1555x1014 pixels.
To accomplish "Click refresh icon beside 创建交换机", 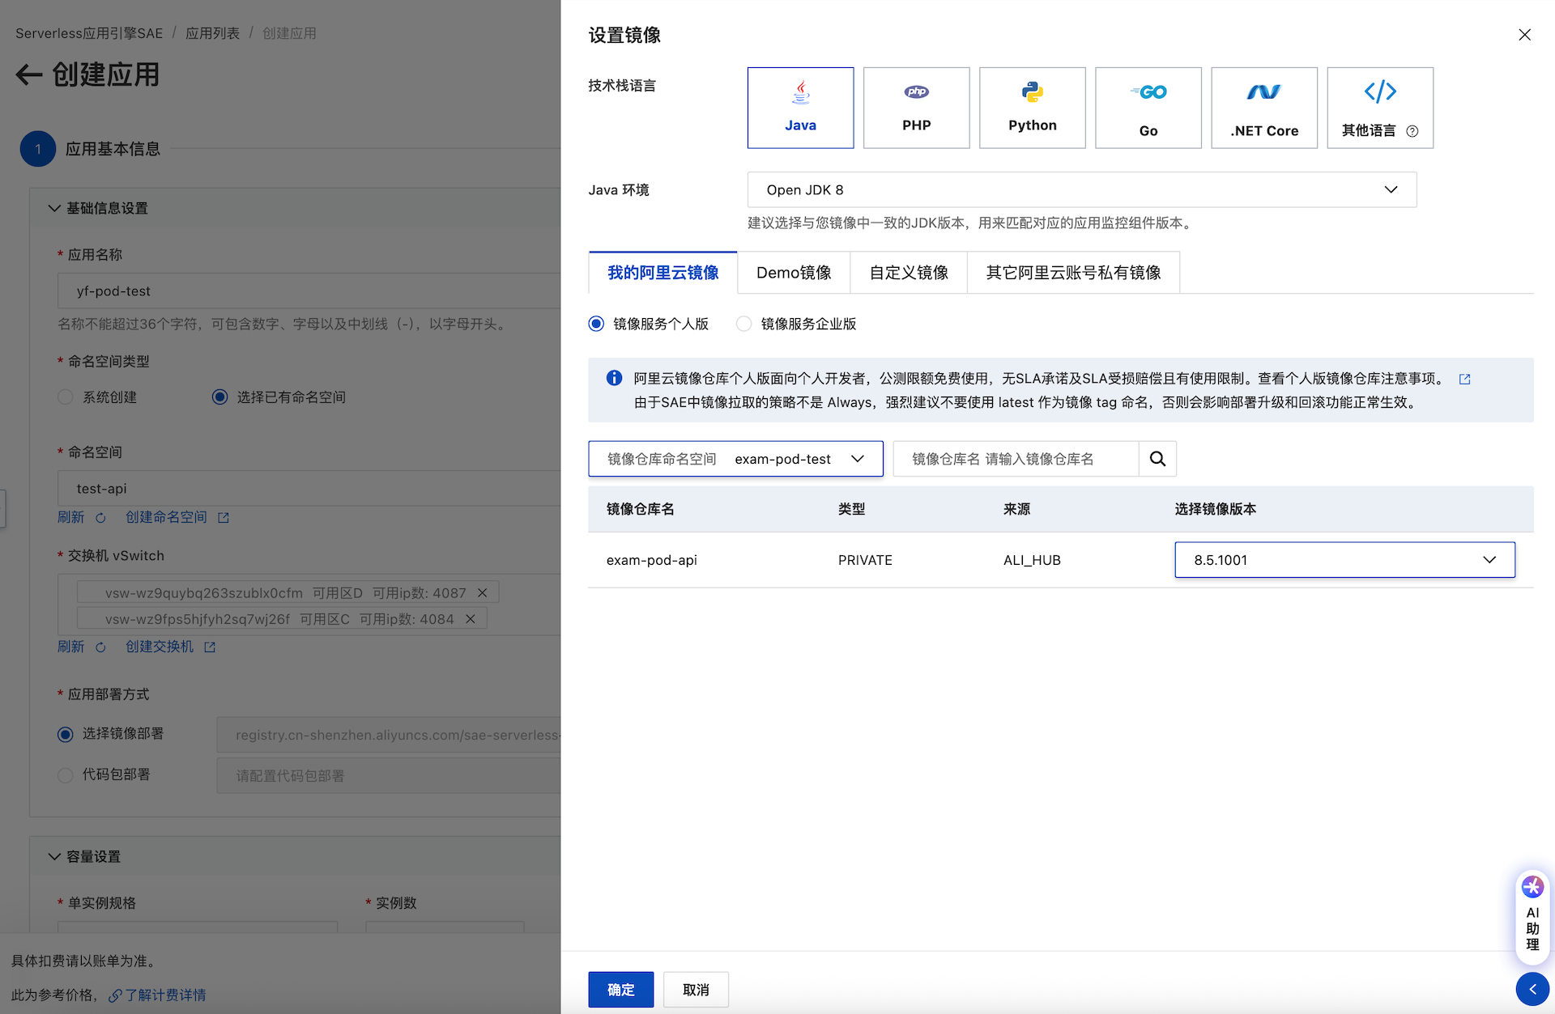I will pyautogui.click(x=100, y=647).
